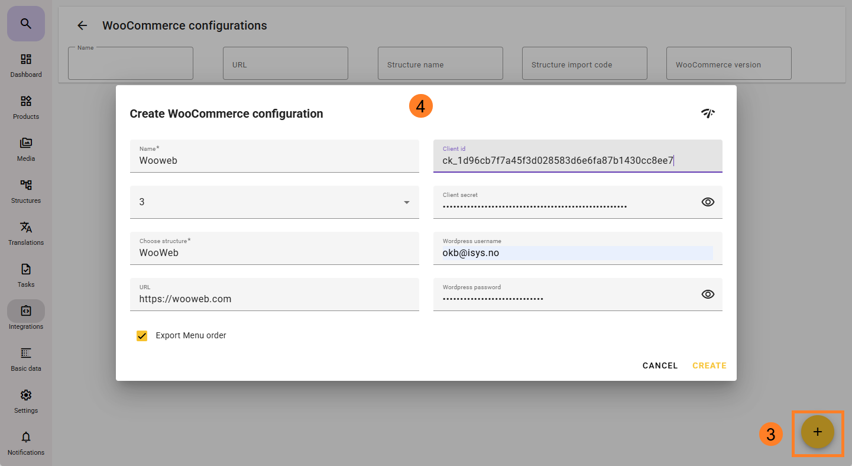
Task: Click the Name filter box in header
Action: click(x=131, y=63)
